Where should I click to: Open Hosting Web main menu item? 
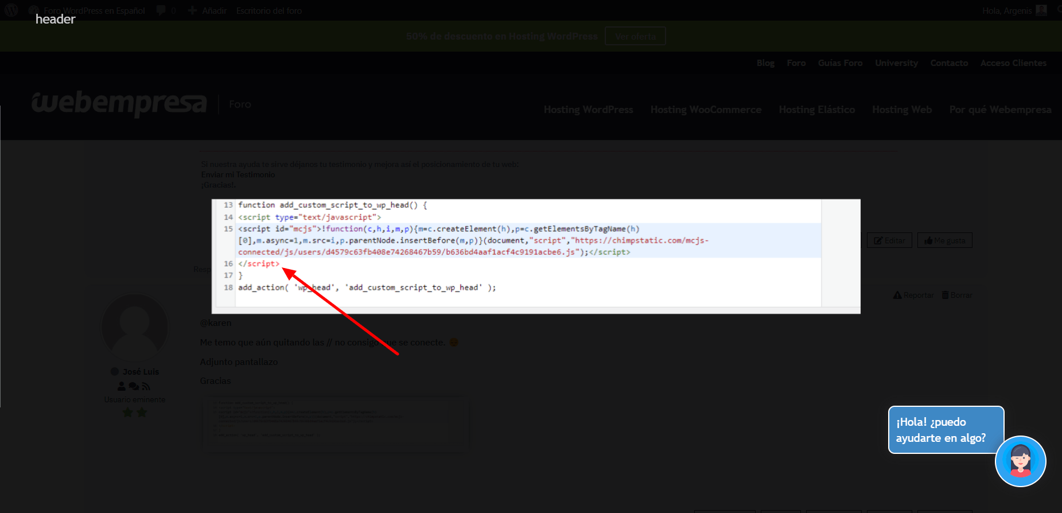coord(902,110)
